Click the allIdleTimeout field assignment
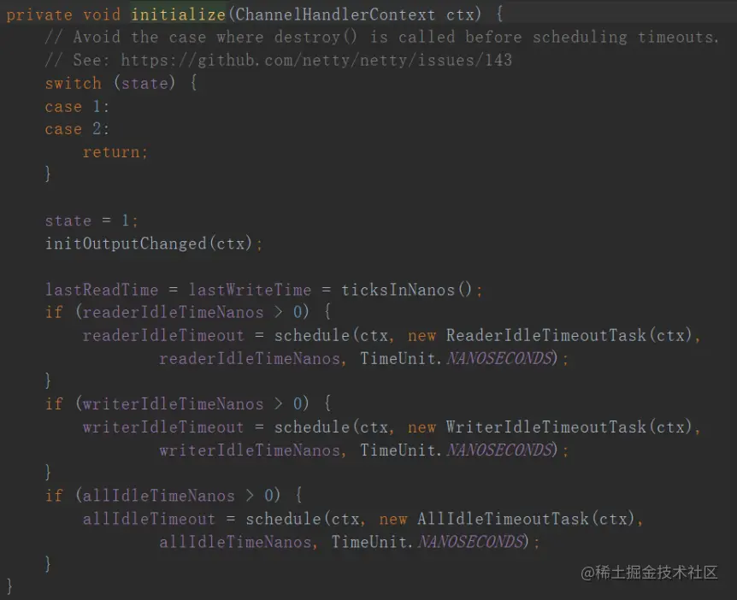 [x=149, y=519]
